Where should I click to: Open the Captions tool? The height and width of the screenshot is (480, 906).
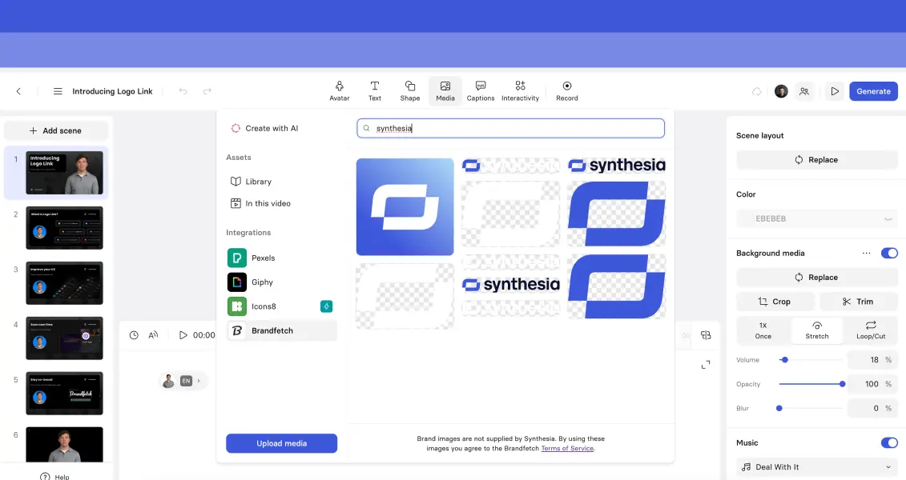[480, 91]
